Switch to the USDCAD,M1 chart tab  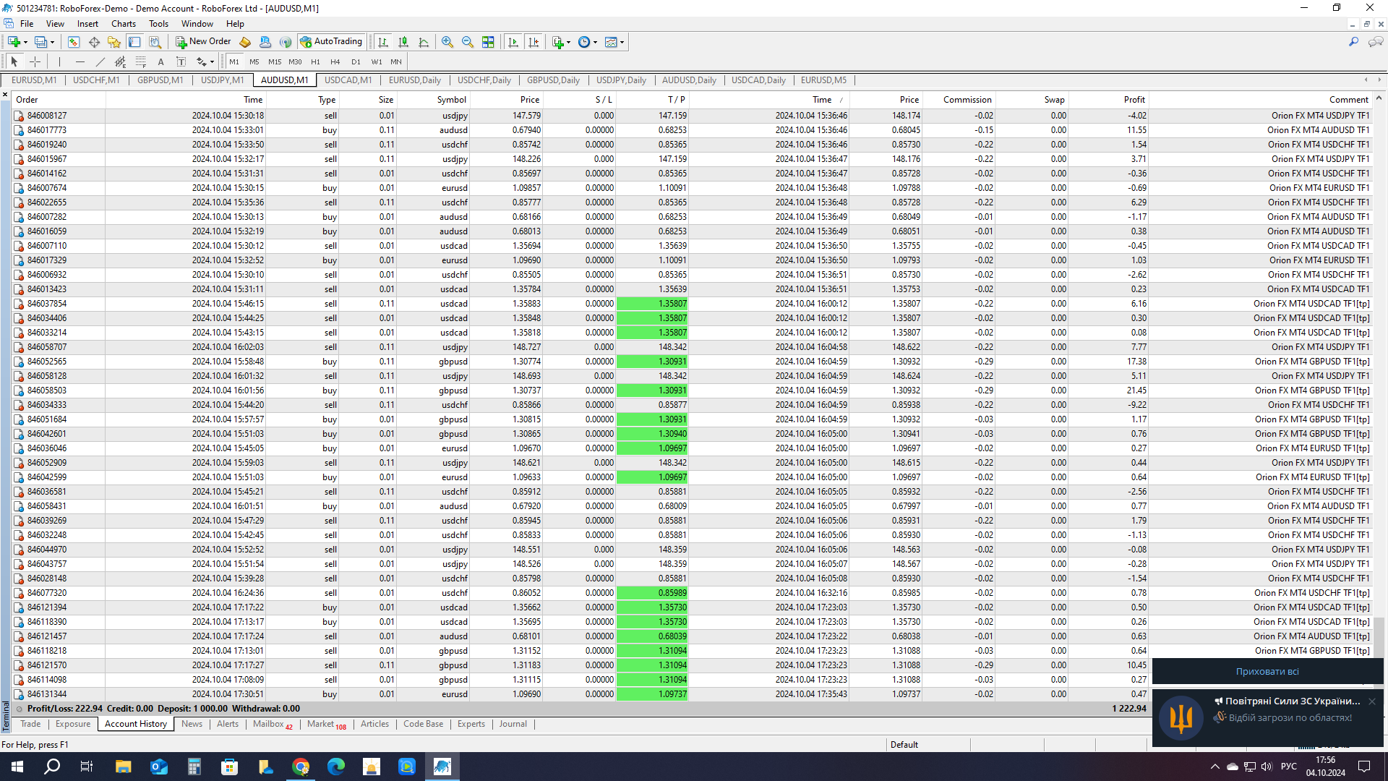(348, 80)
